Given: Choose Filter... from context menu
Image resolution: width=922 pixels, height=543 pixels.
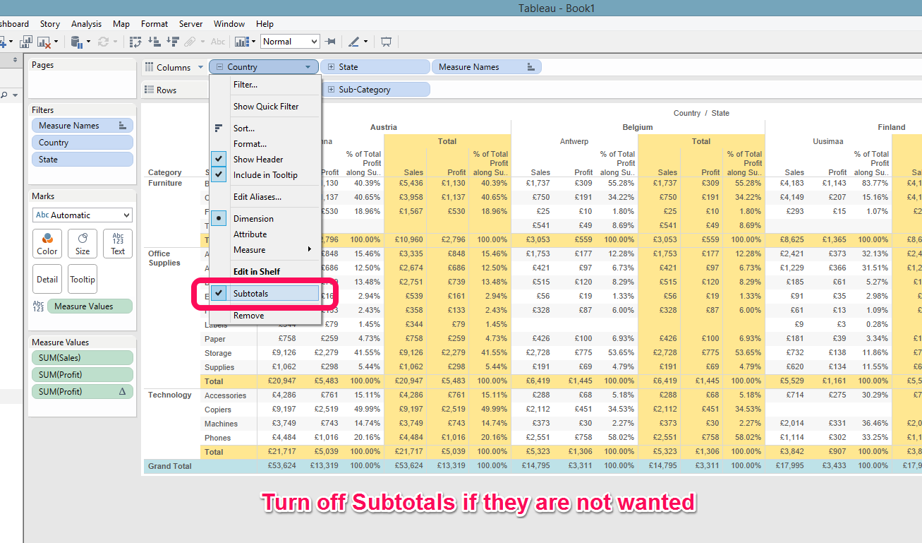Looking at the screenshot, I should (265, 85).
